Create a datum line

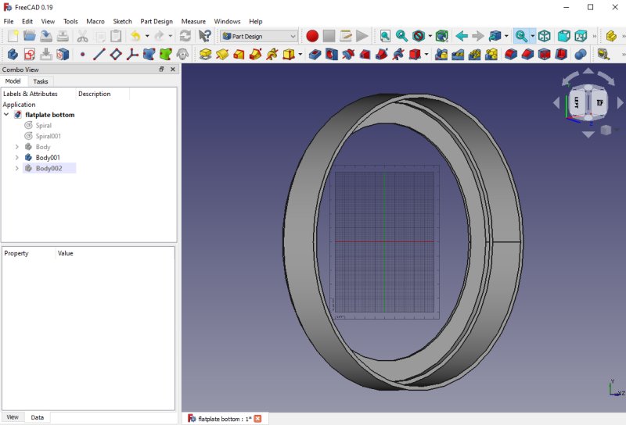click(x=99, y=54)
